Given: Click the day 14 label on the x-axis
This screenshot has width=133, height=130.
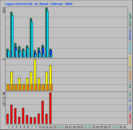Looking at the screenshot, I should (x=58, y=127).
